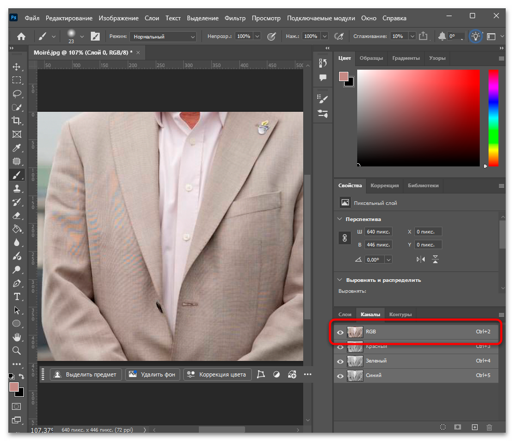Select the Paint Bucket tool

click(17, 229)
